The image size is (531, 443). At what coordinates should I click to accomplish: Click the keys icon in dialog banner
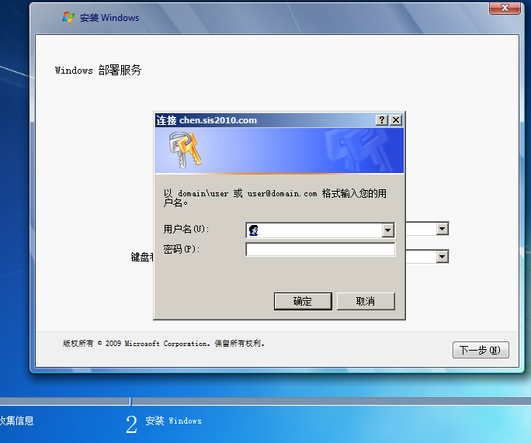[185, 150]
